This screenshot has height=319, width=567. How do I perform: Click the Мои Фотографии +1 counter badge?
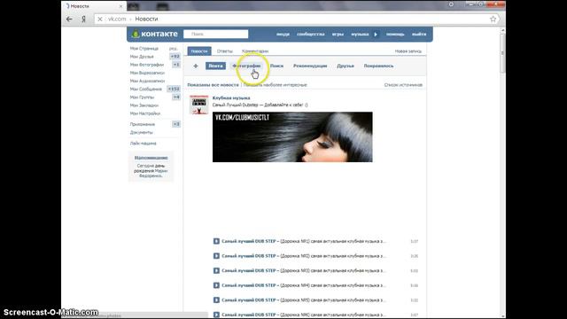(x=176, y=65)
